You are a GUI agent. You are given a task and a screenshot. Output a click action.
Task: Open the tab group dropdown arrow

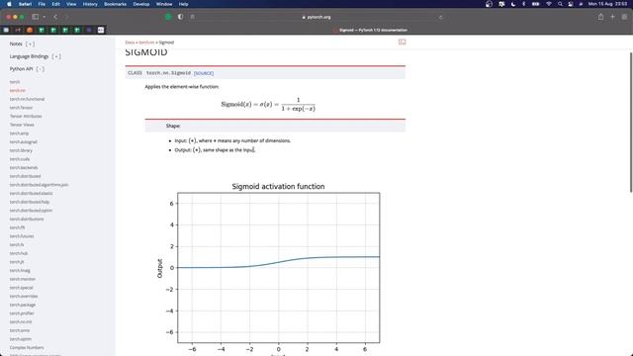[x=44, y=17]
